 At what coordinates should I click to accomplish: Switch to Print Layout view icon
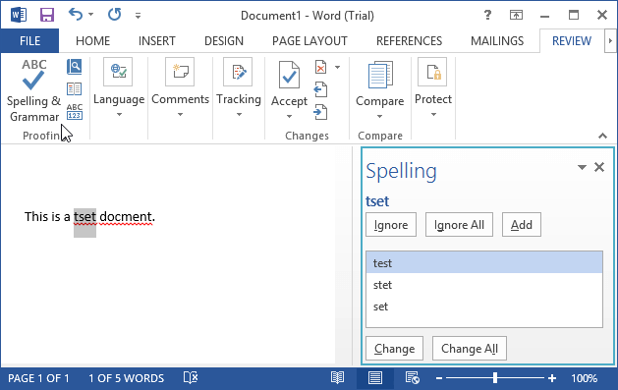tap(374, 378)
